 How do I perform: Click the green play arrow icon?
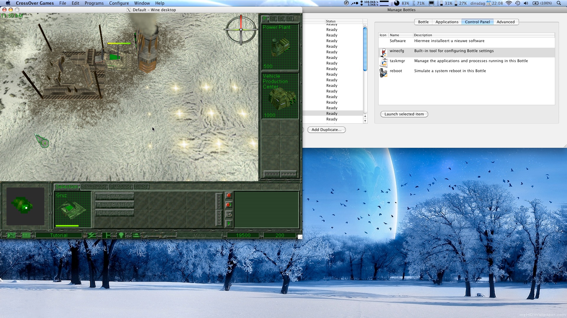(x=229, y=223)
